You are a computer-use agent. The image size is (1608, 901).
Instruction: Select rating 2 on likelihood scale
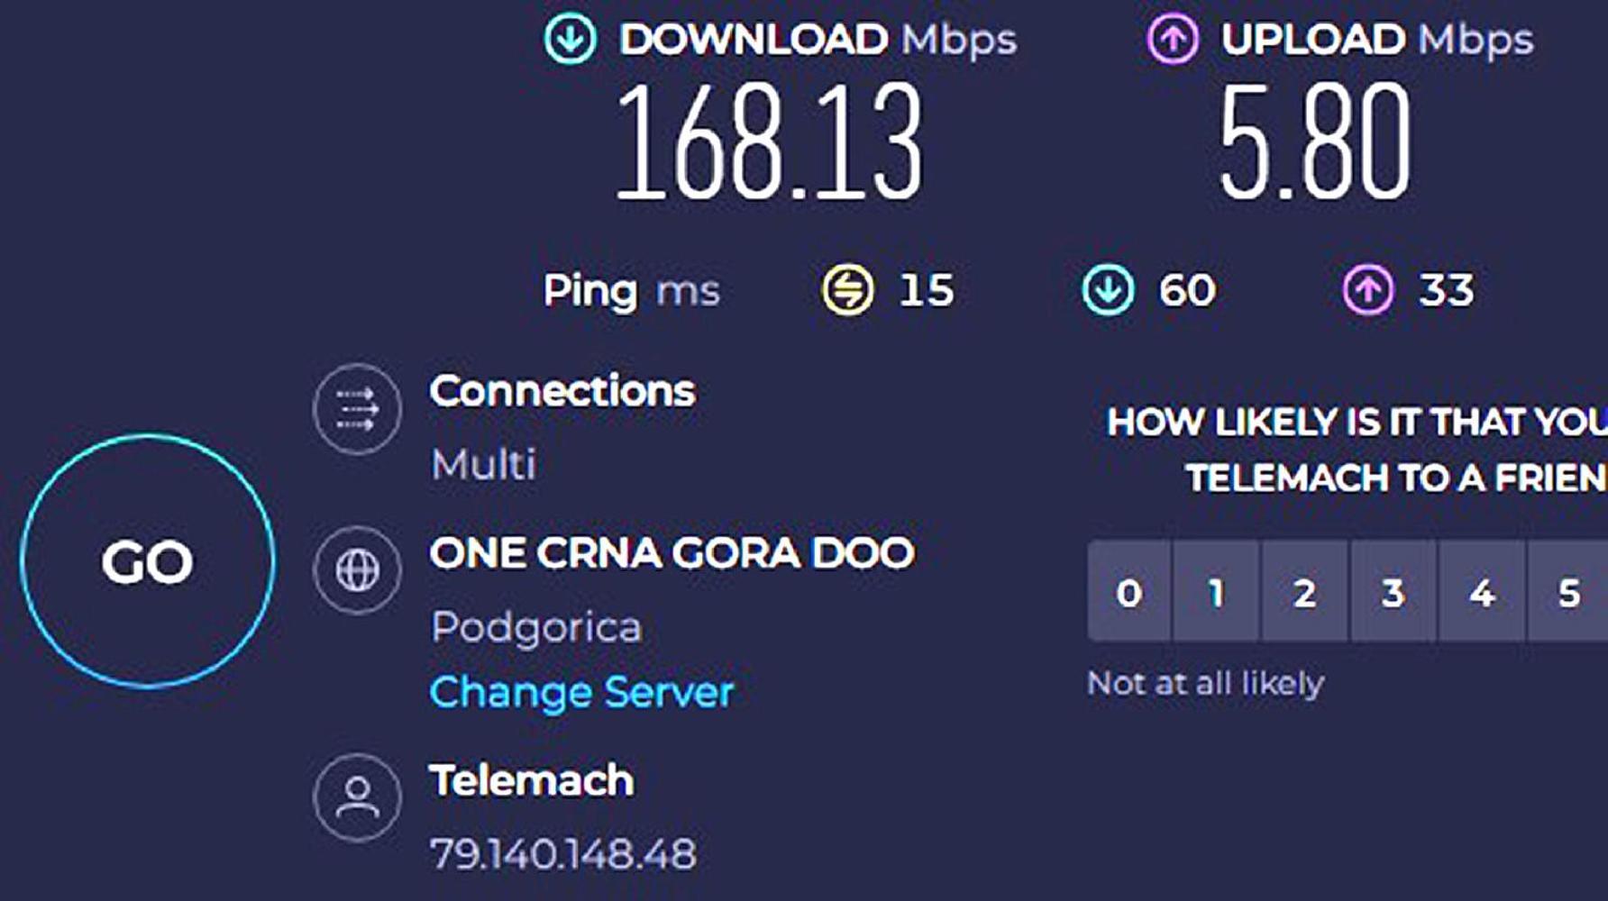click(x=1304, y=592)
